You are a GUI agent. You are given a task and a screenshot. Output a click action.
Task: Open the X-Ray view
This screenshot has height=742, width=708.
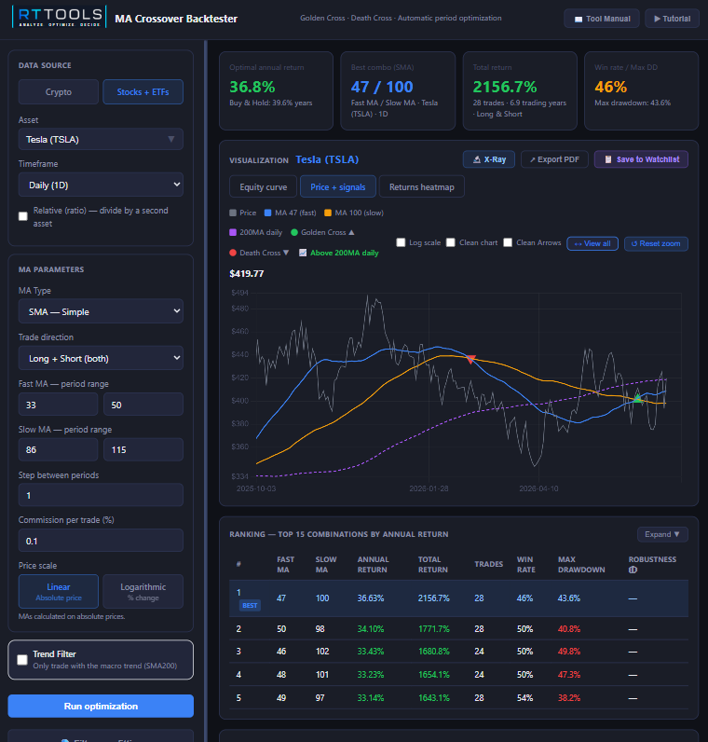[489, 159]
